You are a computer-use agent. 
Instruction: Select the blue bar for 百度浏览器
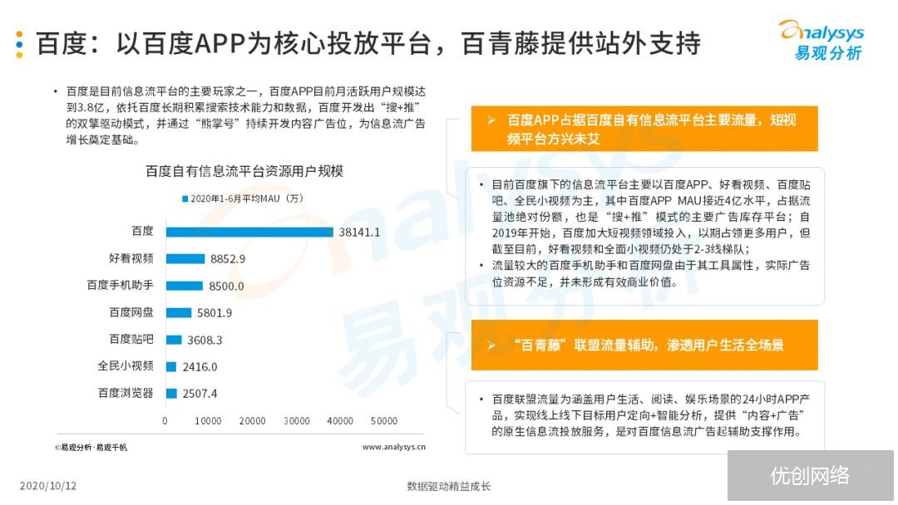171,394
